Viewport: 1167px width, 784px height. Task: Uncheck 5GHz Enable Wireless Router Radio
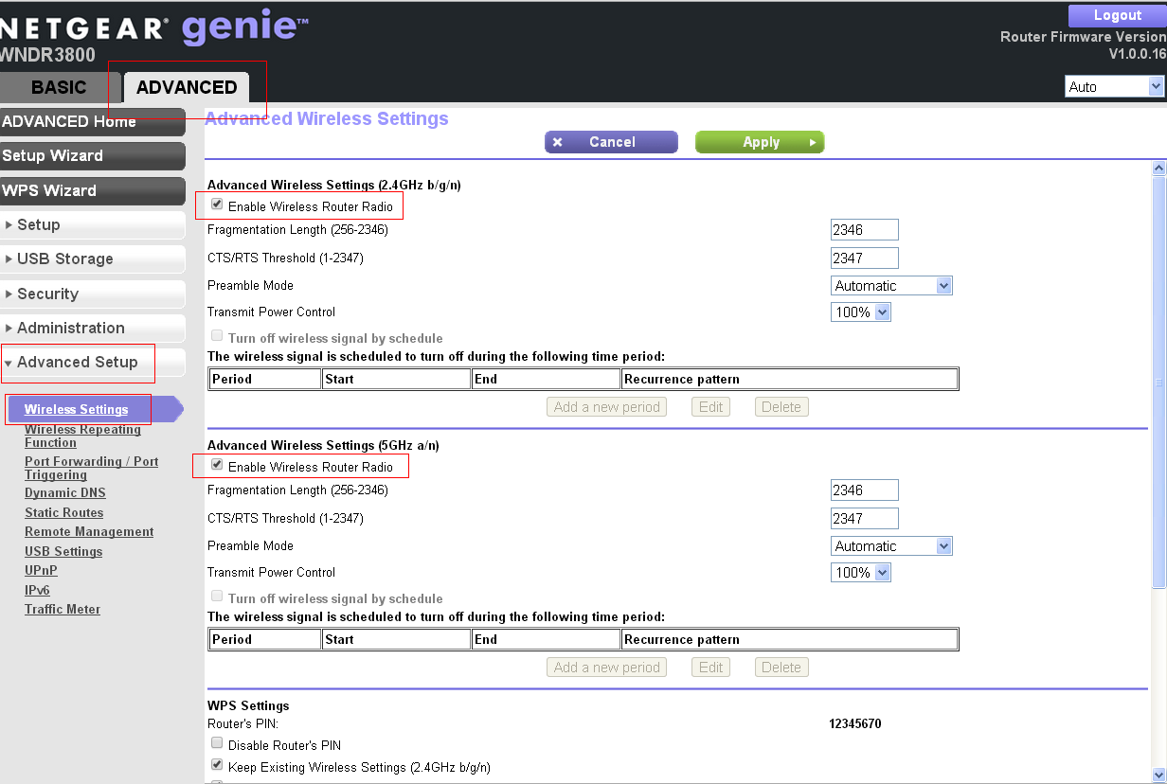click(217, 465)
